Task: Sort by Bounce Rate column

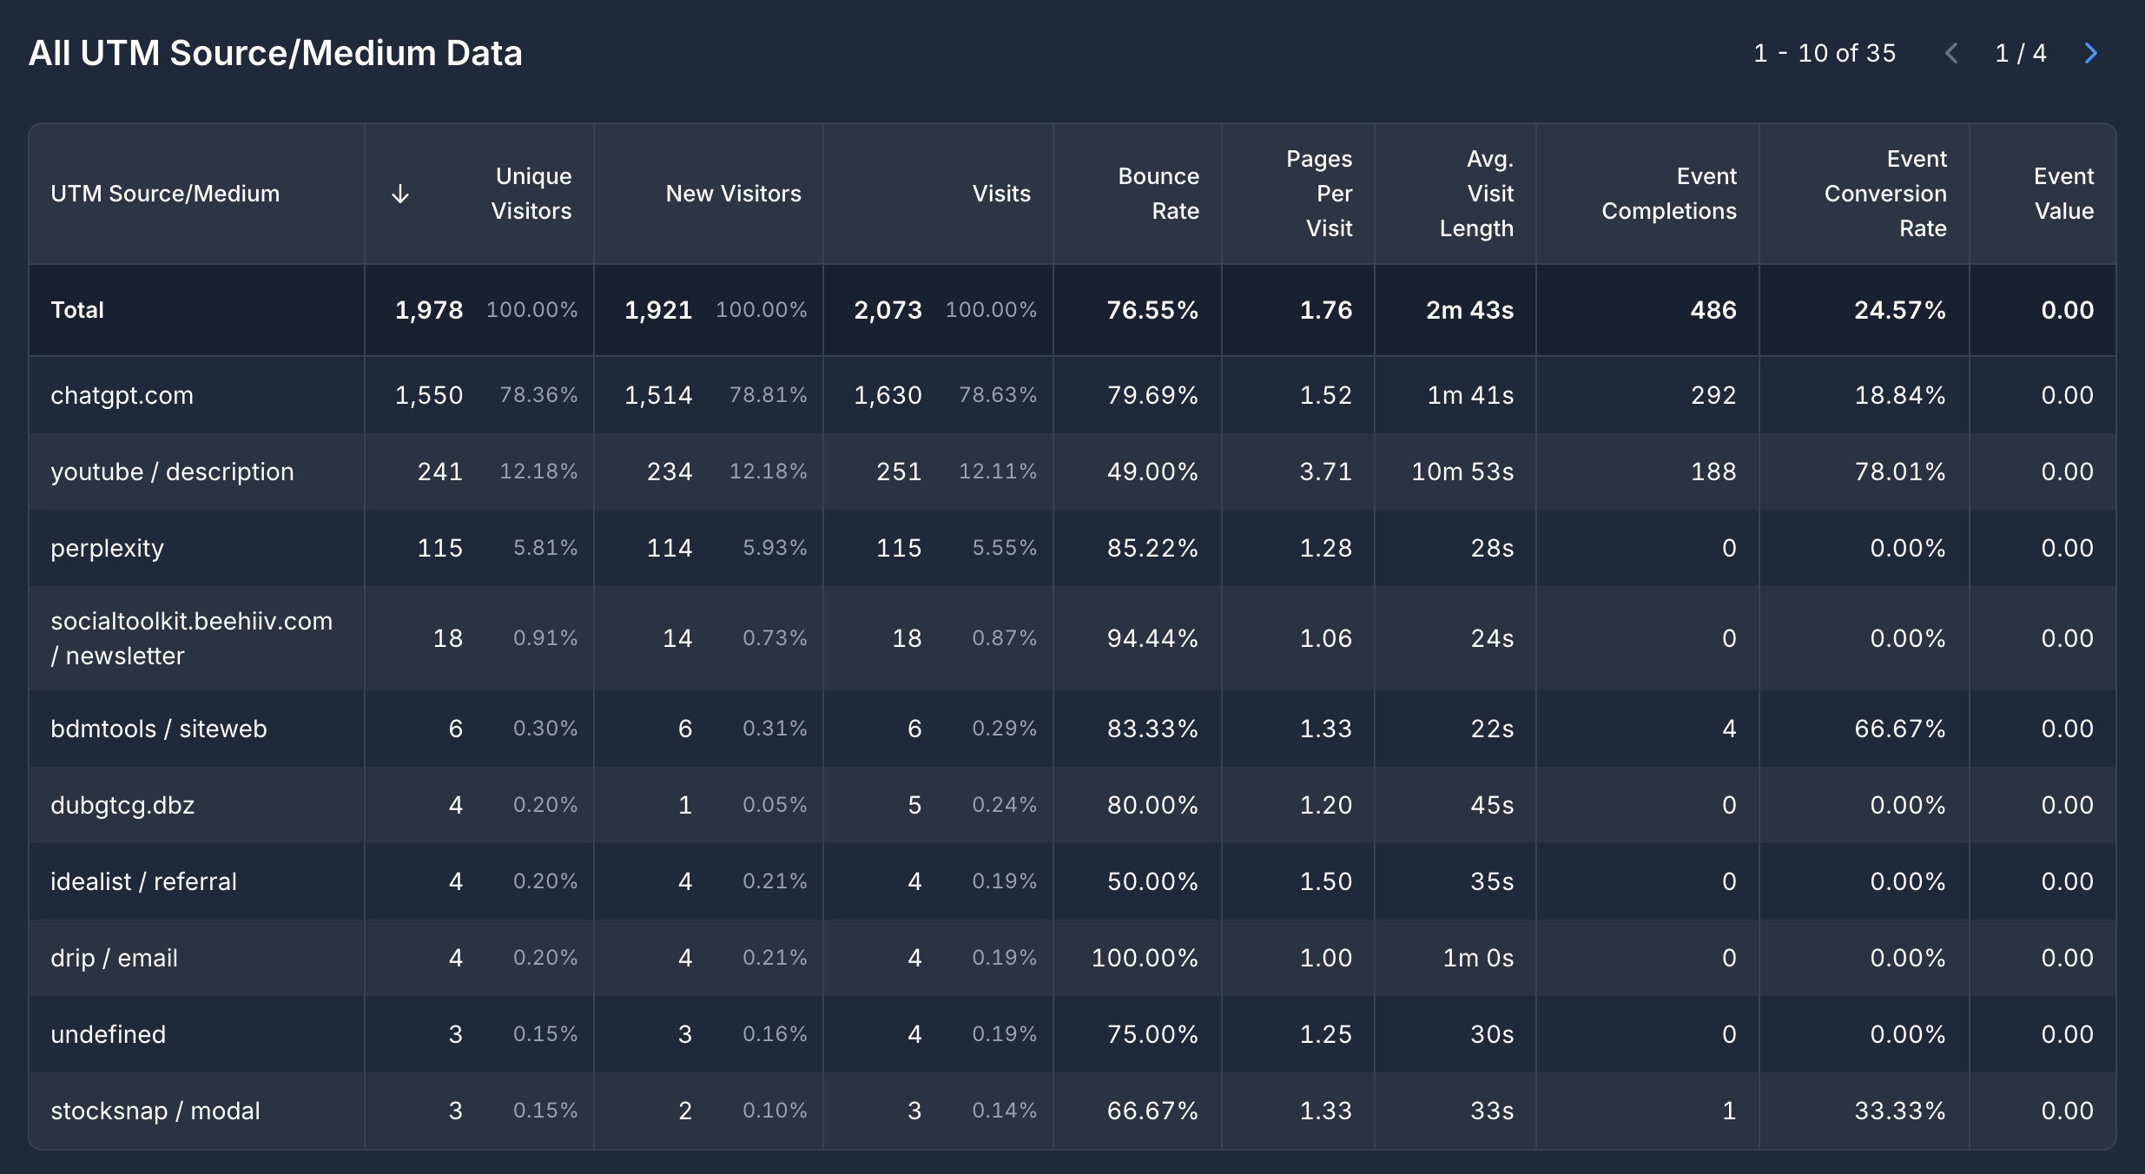Action: 1158,194
